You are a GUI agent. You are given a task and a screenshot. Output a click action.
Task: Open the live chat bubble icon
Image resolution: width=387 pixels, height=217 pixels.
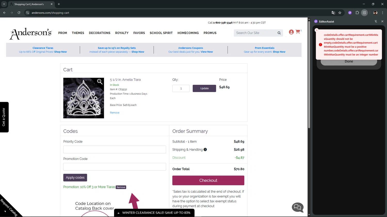298,207
